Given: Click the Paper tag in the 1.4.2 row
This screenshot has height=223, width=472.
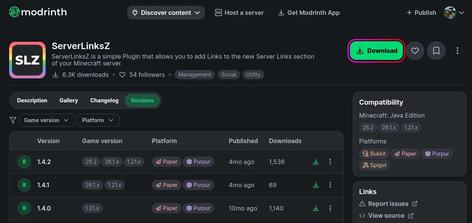Looking at the screenshot, I should (x=166, y=162).
